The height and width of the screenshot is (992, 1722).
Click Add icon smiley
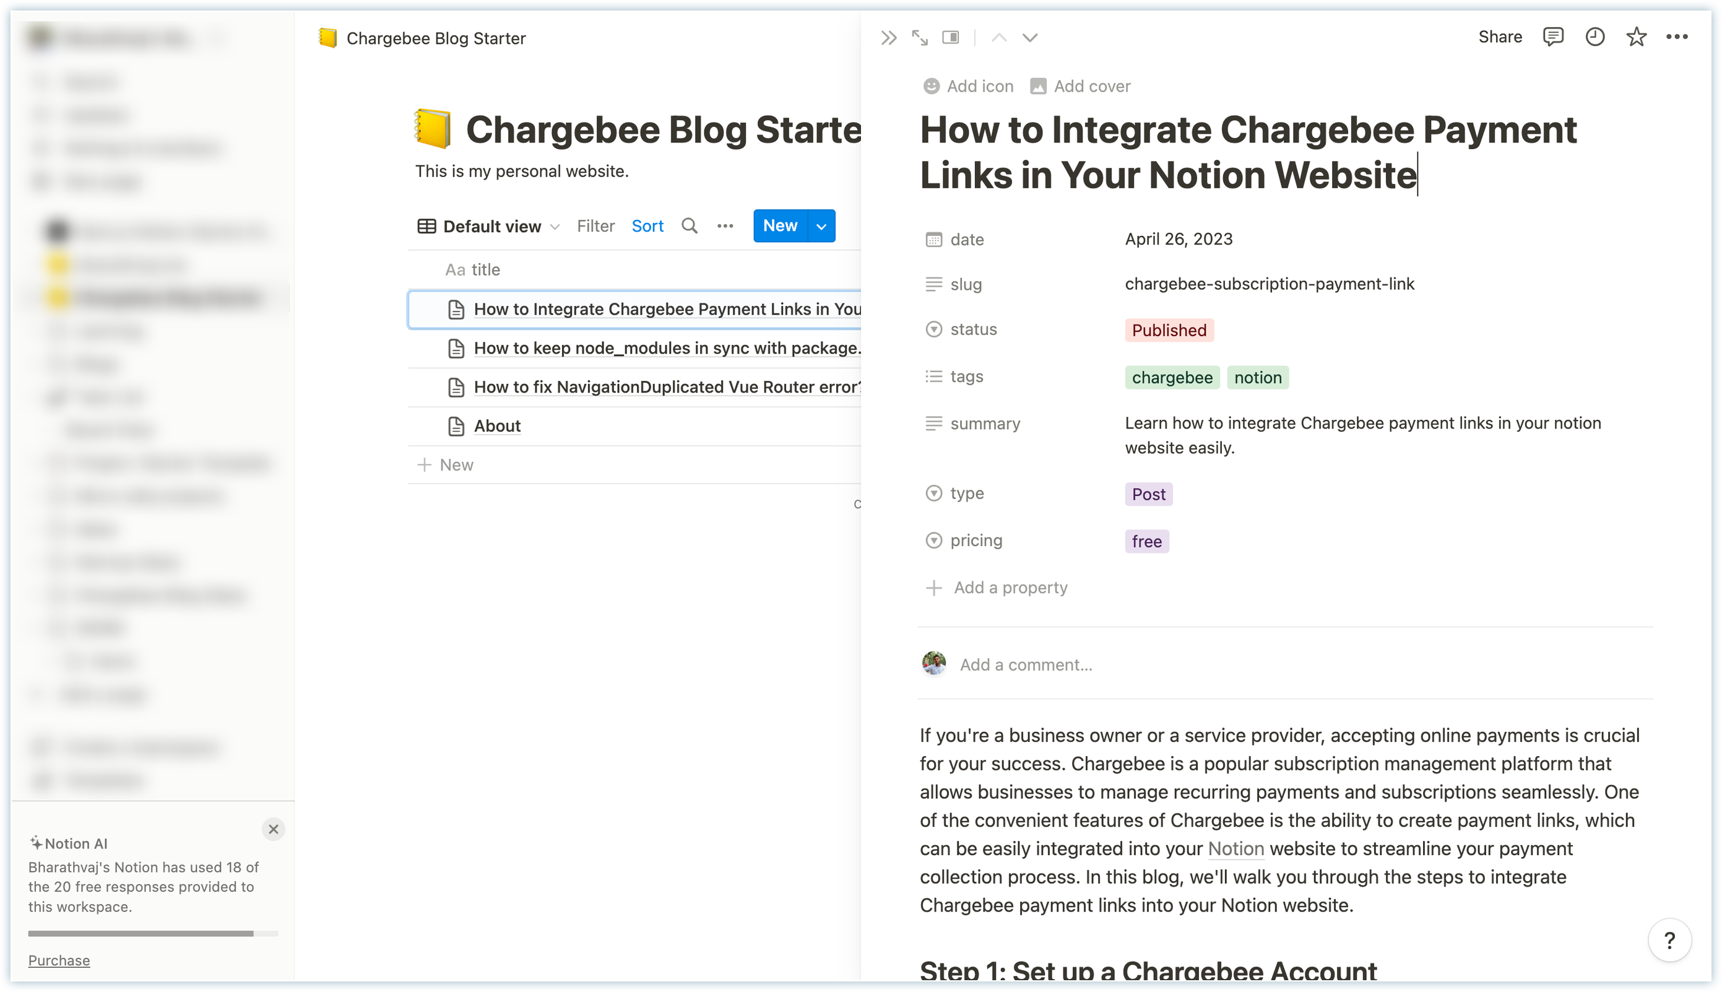pyautogui.click(x=968, y=86)
